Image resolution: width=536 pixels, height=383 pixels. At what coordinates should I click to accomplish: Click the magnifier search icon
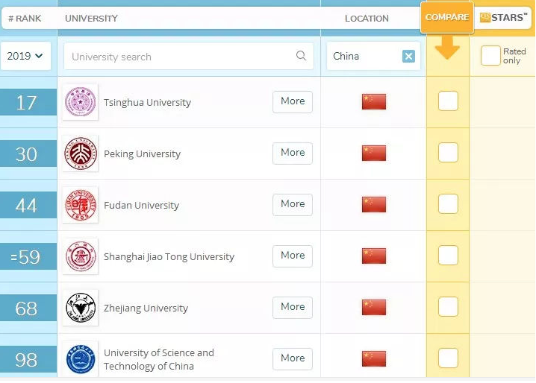[301, 56]
